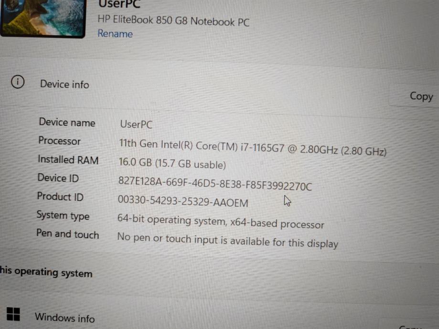The width and height of the screenshot is (439, 329).
Task: Select the UserPC device name value
Action: [x=136, y=124]
